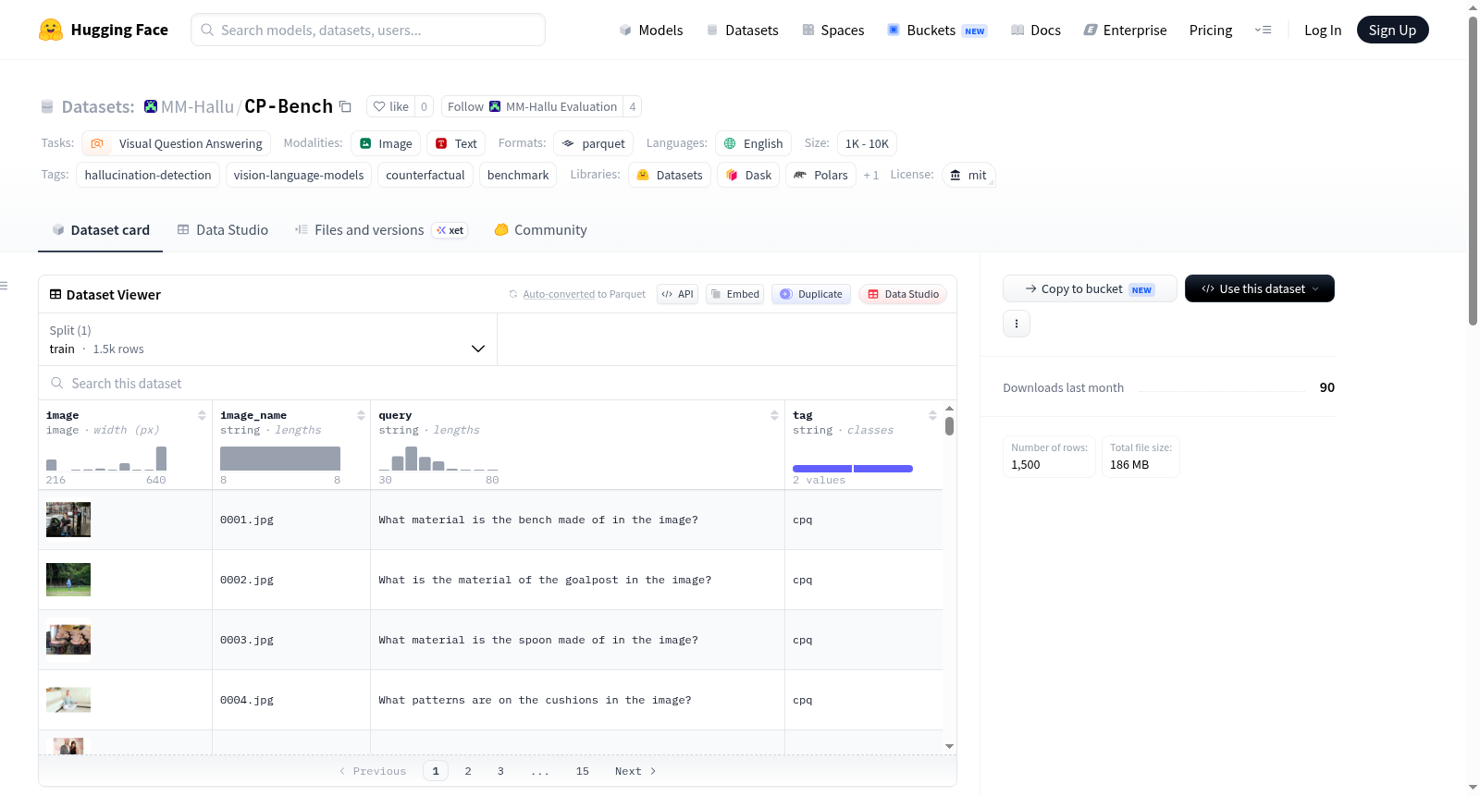Viewport: 1480px width, 796px height.
Task: Switch to the Data Studio tab
Action: point(223,229)
